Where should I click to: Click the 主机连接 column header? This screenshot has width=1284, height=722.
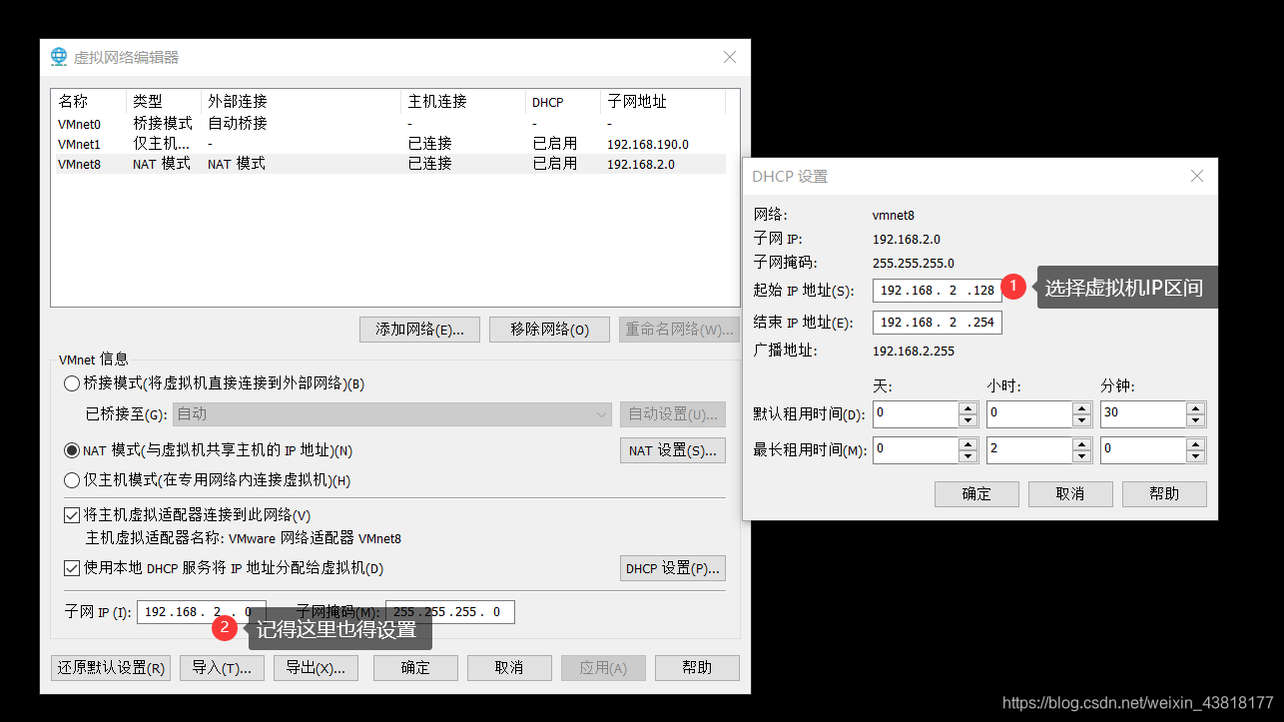tap(463, 102)
